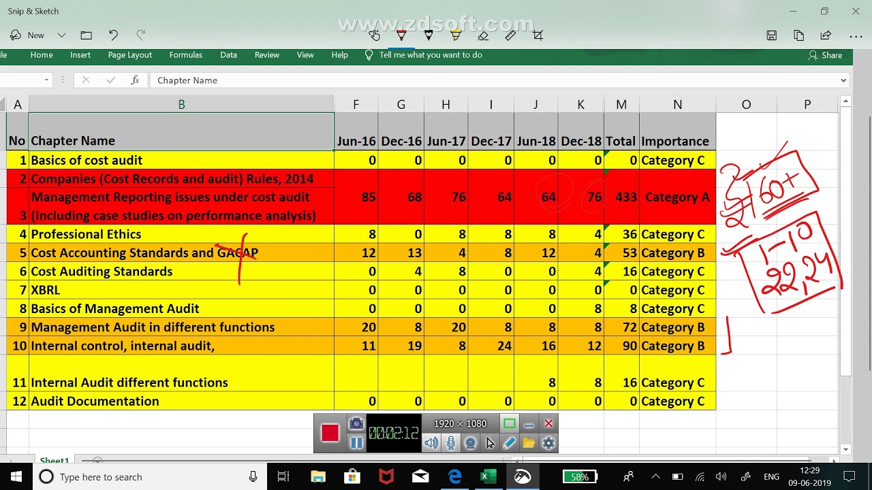
Task: Open Insert Function via the fx icon
Action: coord(135,80)
